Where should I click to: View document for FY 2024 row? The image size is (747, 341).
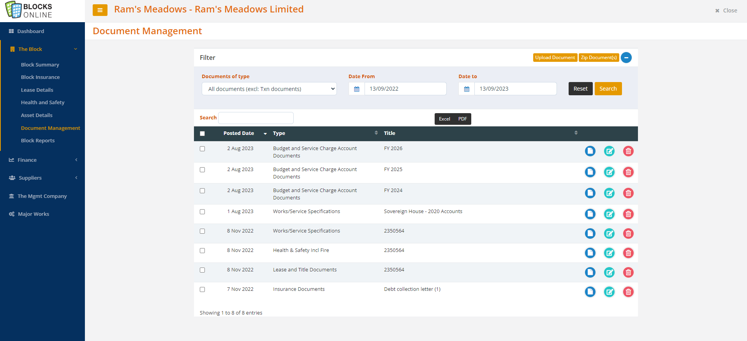coord(590,193)
